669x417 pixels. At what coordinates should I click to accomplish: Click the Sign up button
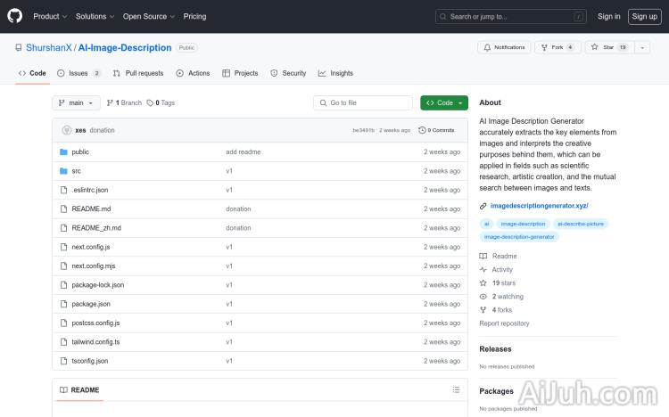pyautogui.click(x=642, y=16)
